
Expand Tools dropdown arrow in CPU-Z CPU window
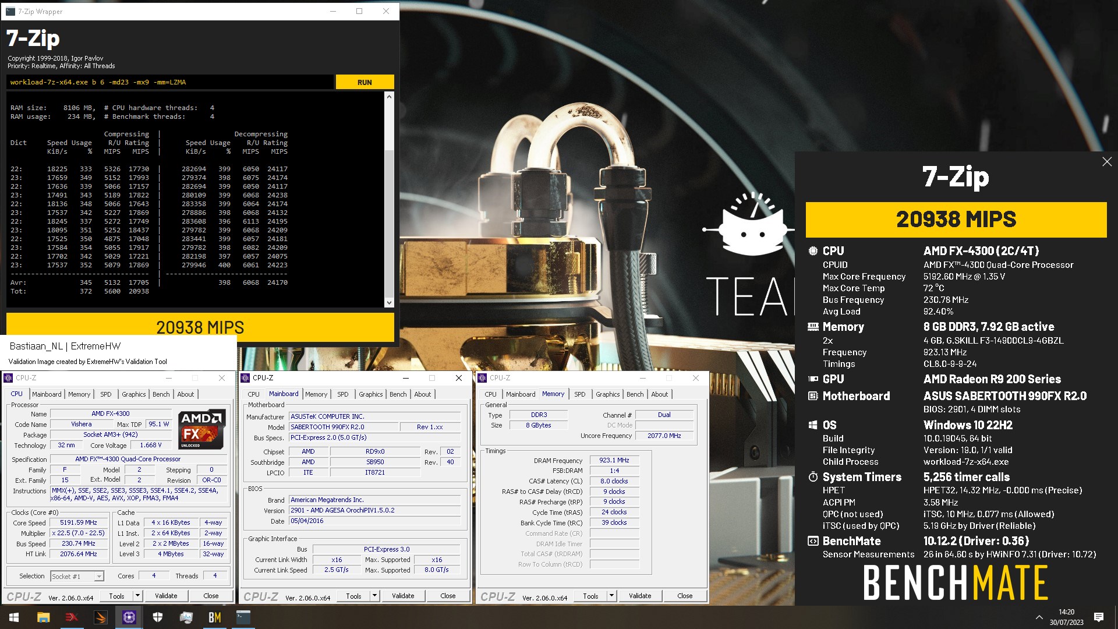point(137,596)
